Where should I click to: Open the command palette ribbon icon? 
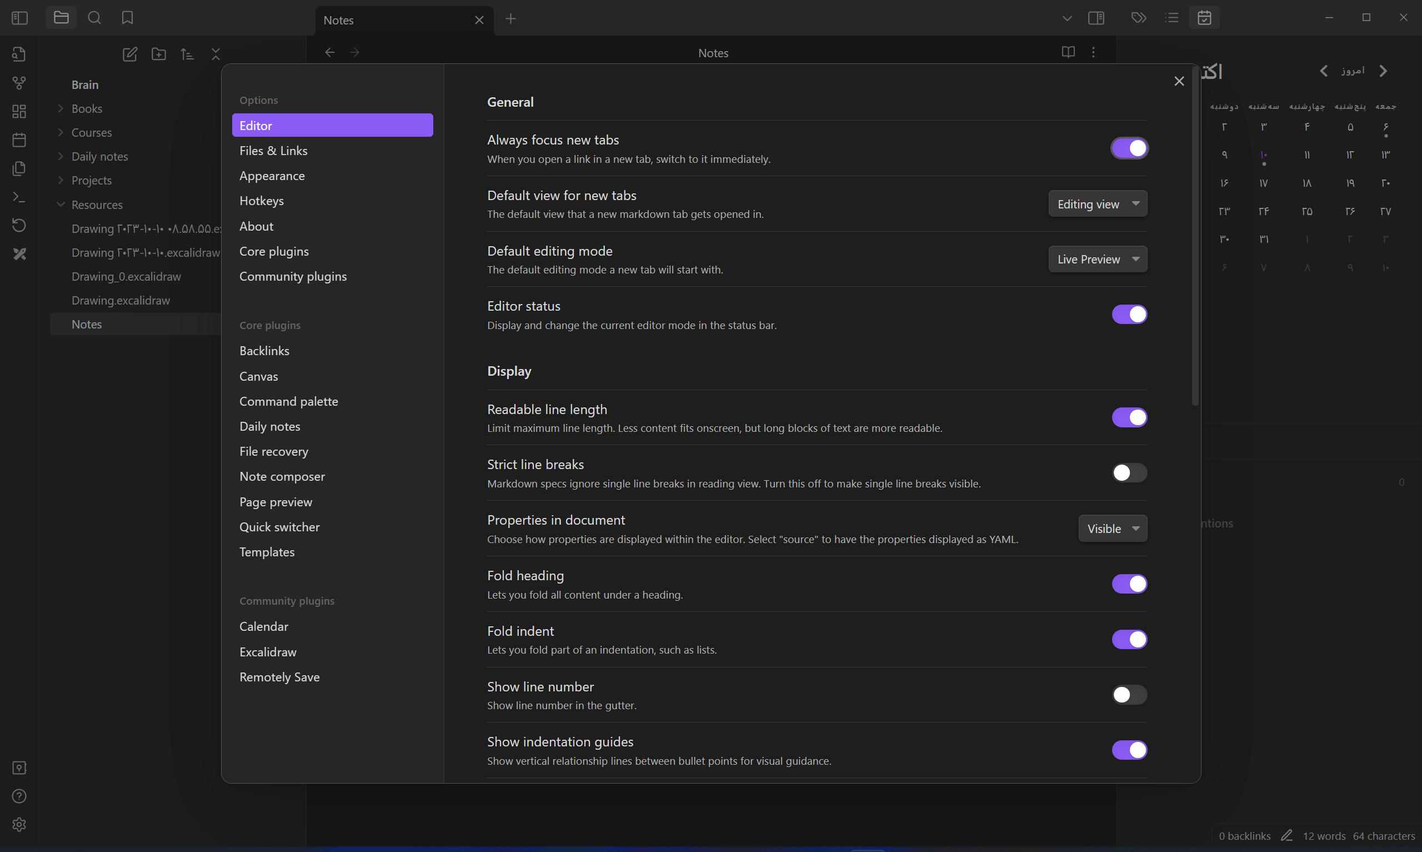point(19,197)
